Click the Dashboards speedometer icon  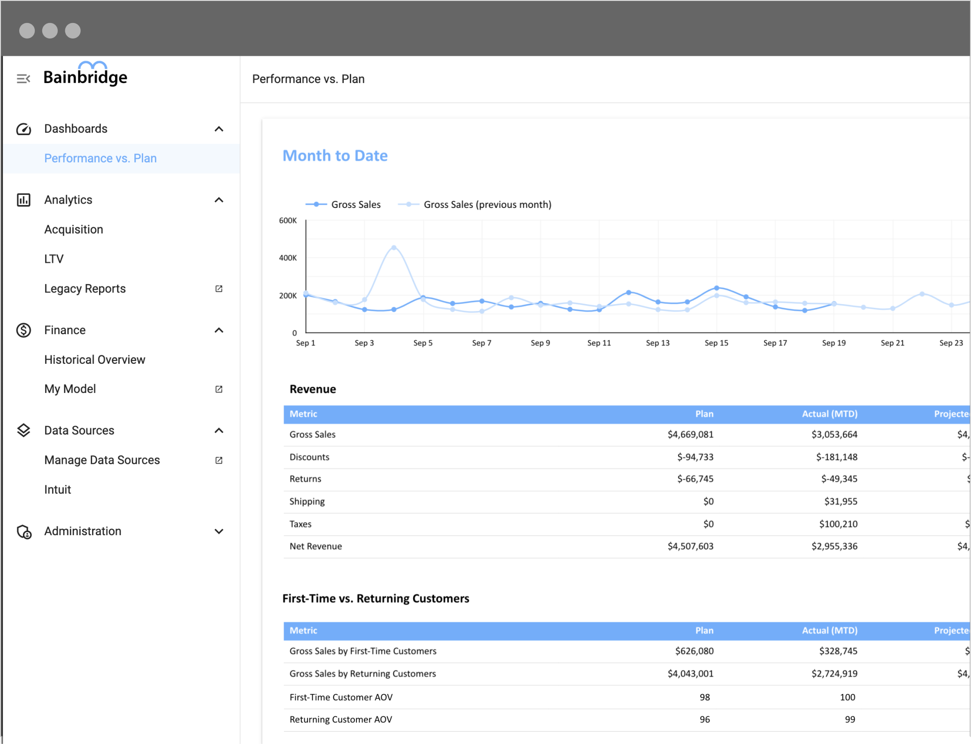[23, 129]
